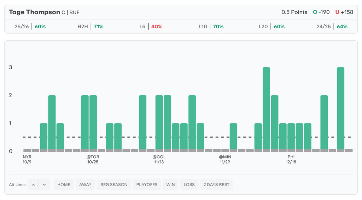Click the Tage Thompson player name

point(34,12)
